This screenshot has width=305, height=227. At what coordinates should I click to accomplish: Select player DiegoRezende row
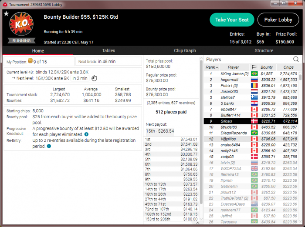coord(251,133)
